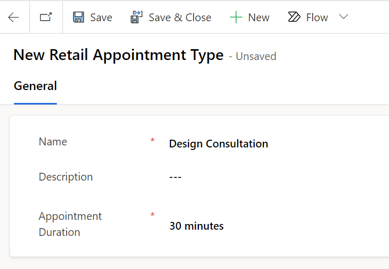The height and width of the screenshot is (269, 389).
Task: Click the Unsaved status text
Action: (256, 56)
